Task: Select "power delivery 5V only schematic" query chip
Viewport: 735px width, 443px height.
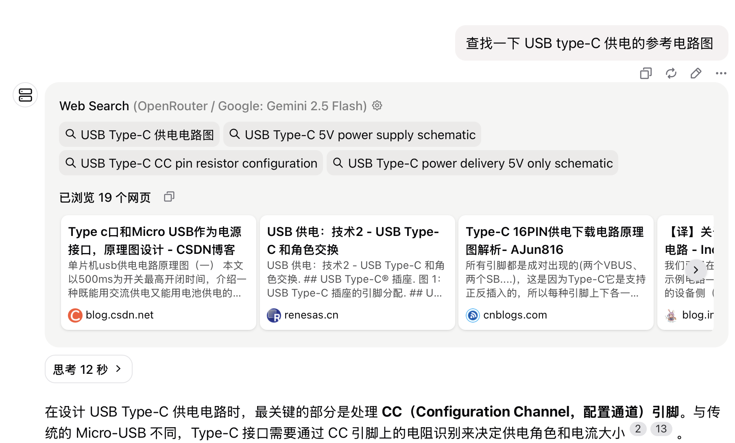Action: (x=472, y=163)
